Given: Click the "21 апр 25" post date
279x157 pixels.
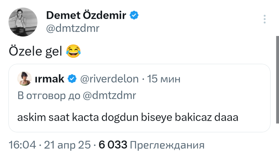Looking at the screenshot, I should click(67, 145).
